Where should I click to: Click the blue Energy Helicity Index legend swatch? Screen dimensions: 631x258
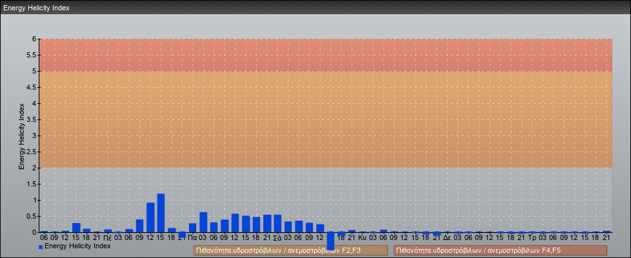pyautogui.click(x=41, y=247)
